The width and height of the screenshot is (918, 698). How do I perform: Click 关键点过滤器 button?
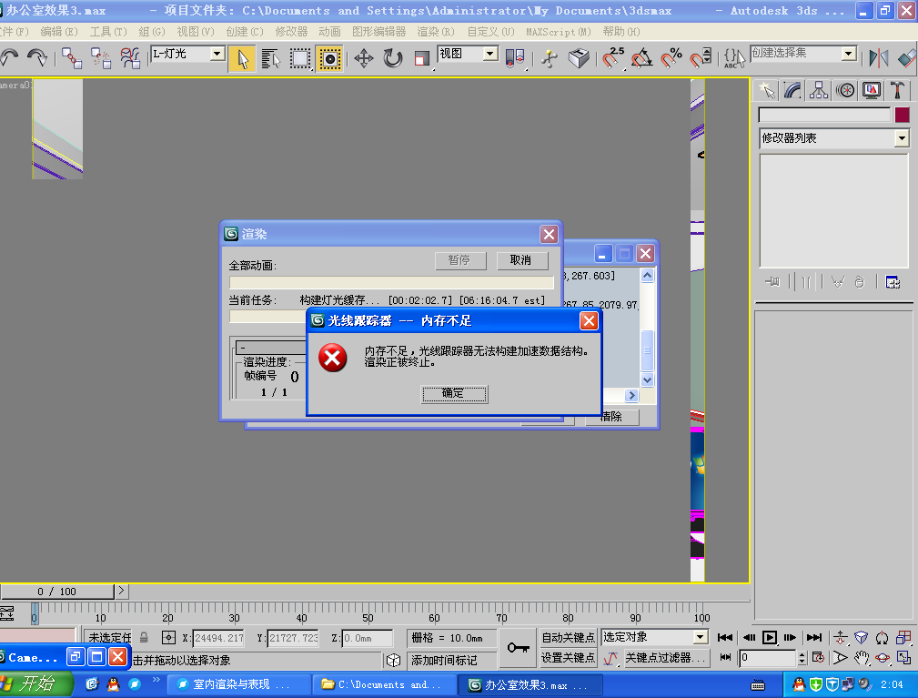(x=666, y=658)
